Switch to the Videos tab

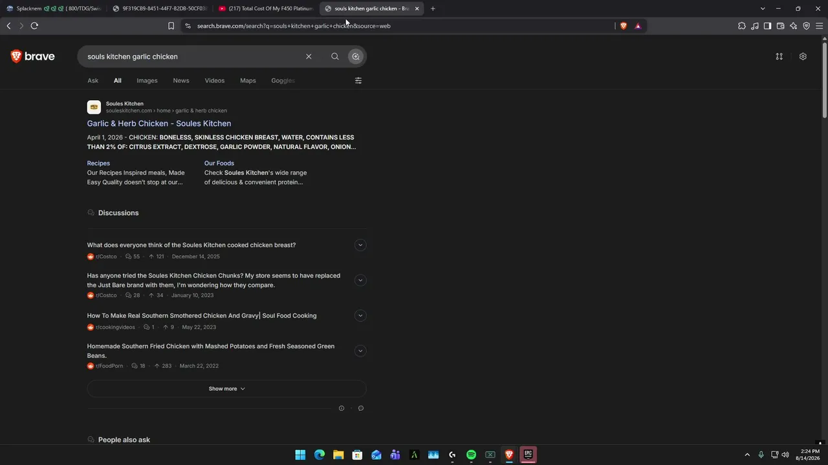coord(215,81)
